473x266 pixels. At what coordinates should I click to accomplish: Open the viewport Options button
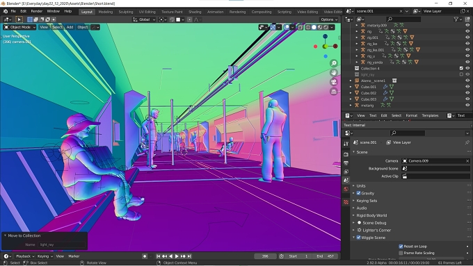click(x=329, y=19)
